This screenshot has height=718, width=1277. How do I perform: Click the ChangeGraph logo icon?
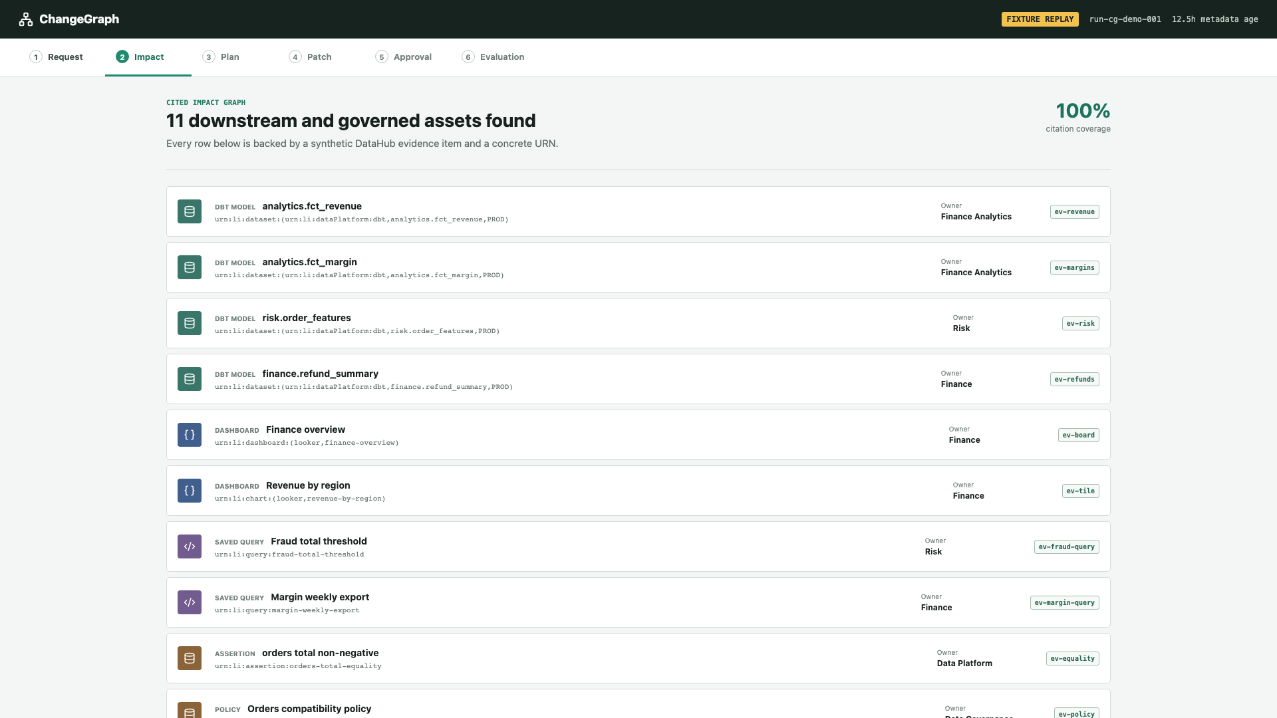pos(26,19)
